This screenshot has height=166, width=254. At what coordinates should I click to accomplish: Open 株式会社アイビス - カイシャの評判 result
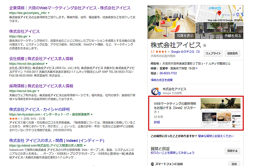[x=39, y=109]
